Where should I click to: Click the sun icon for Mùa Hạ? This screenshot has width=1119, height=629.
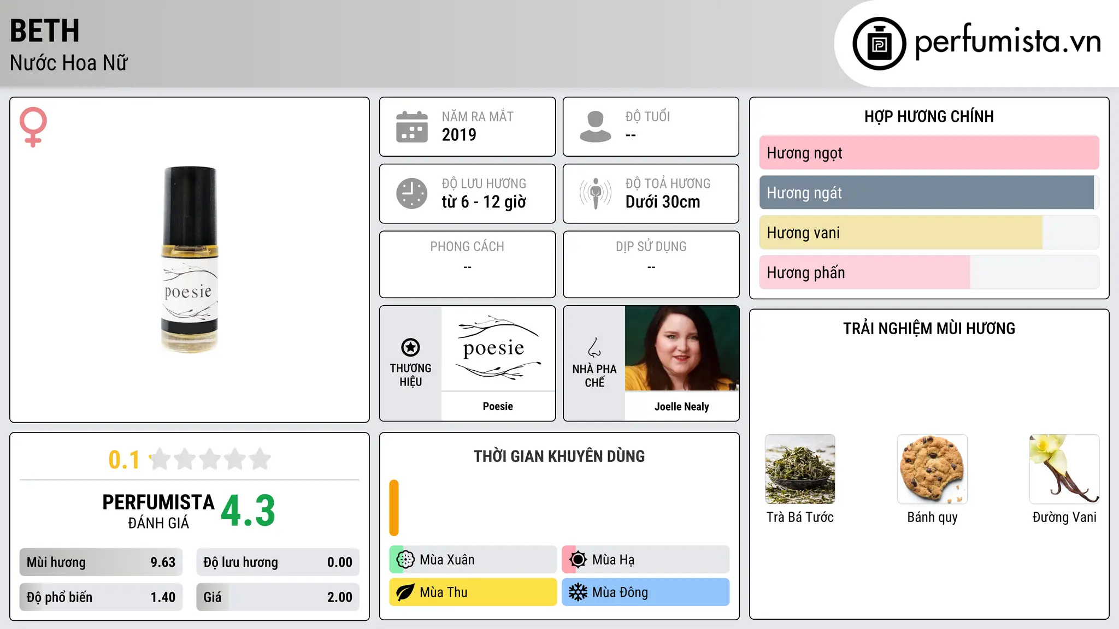click(578, 560)
